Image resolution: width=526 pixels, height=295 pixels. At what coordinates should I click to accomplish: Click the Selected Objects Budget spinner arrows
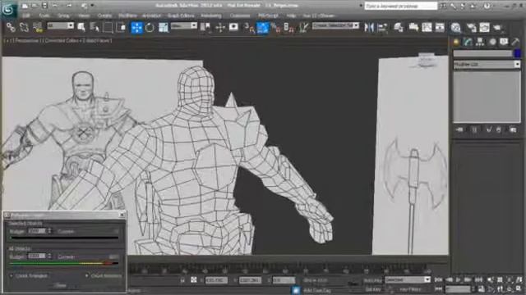coord(49,231)
